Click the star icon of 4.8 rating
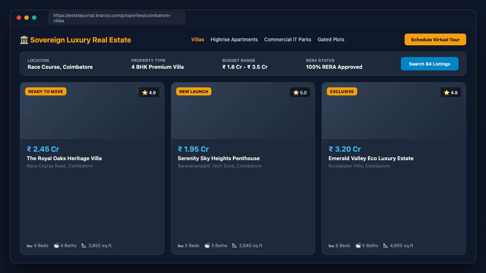This screenshot has width=486, height=273. coord(447,93)
